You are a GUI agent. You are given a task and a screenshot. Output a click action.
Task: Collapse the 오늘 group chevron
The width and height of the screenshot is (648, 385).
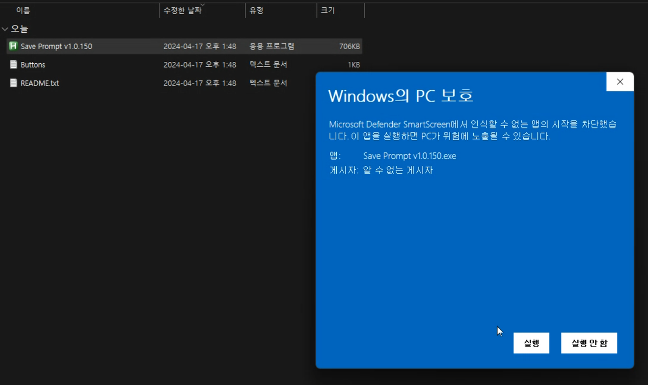click(x=5, y=29)
